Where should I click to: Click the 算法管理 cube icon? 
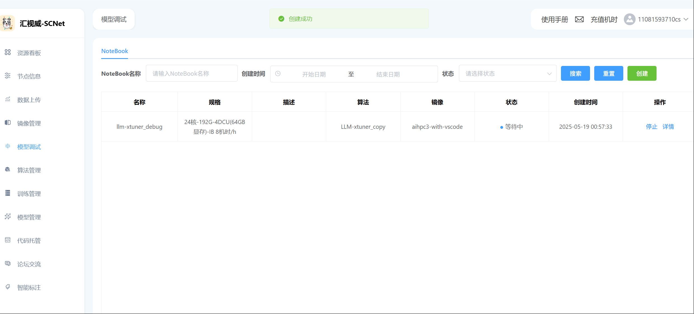click(x=8, y=170)
